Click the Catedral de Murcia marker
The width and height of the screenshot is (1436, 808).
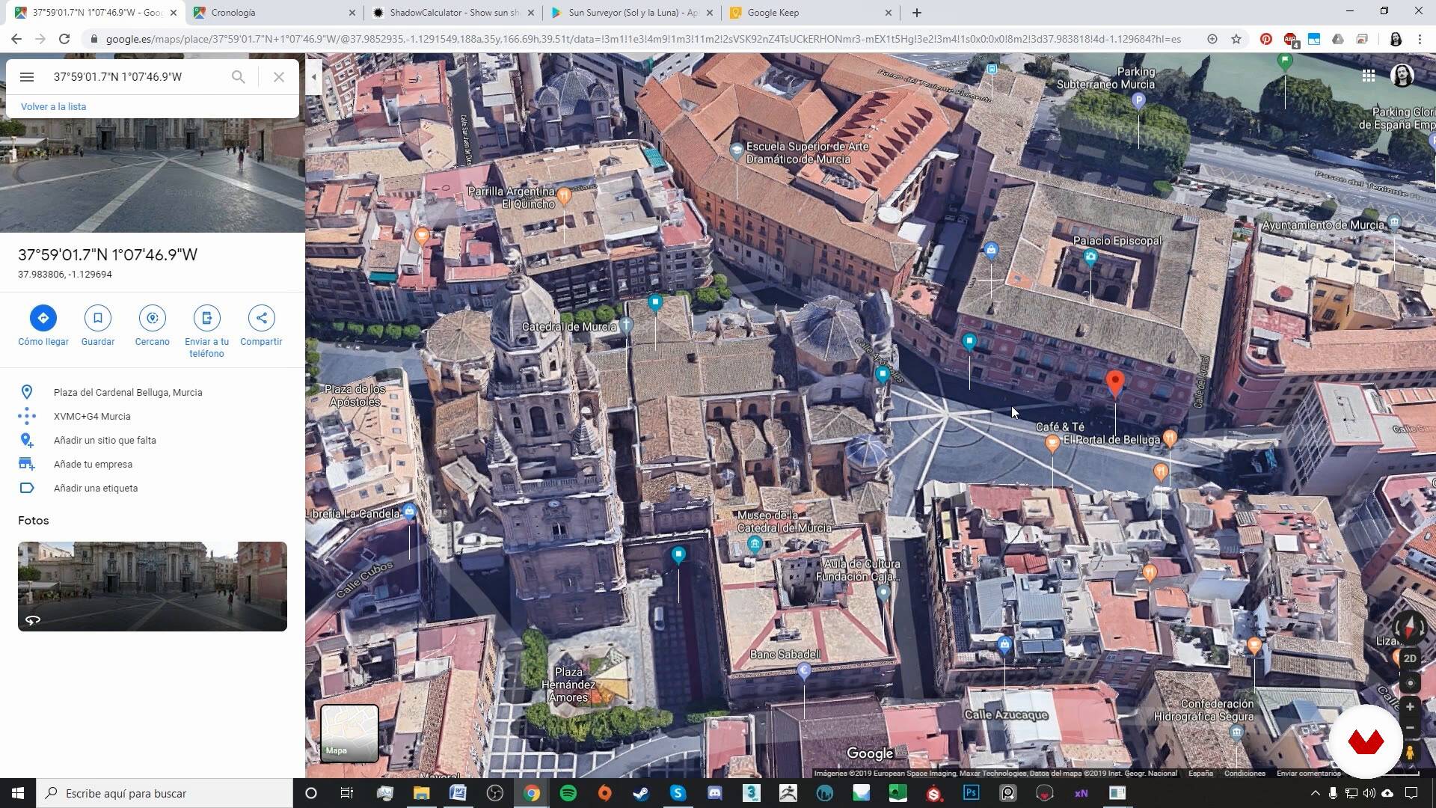tap(627, 324)
